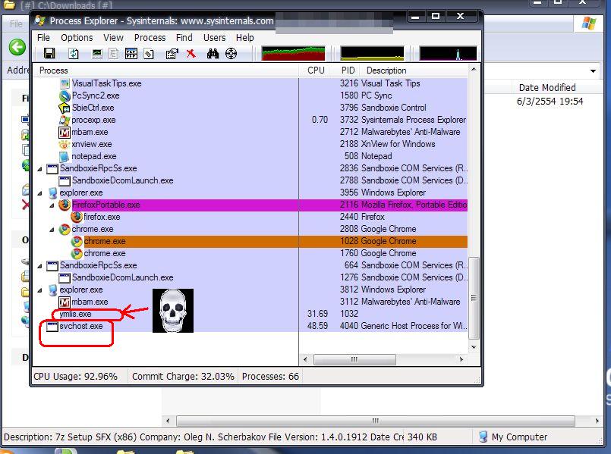Click the Processes: 66 status field
611x454 pixels.
(x=270, y=377)
